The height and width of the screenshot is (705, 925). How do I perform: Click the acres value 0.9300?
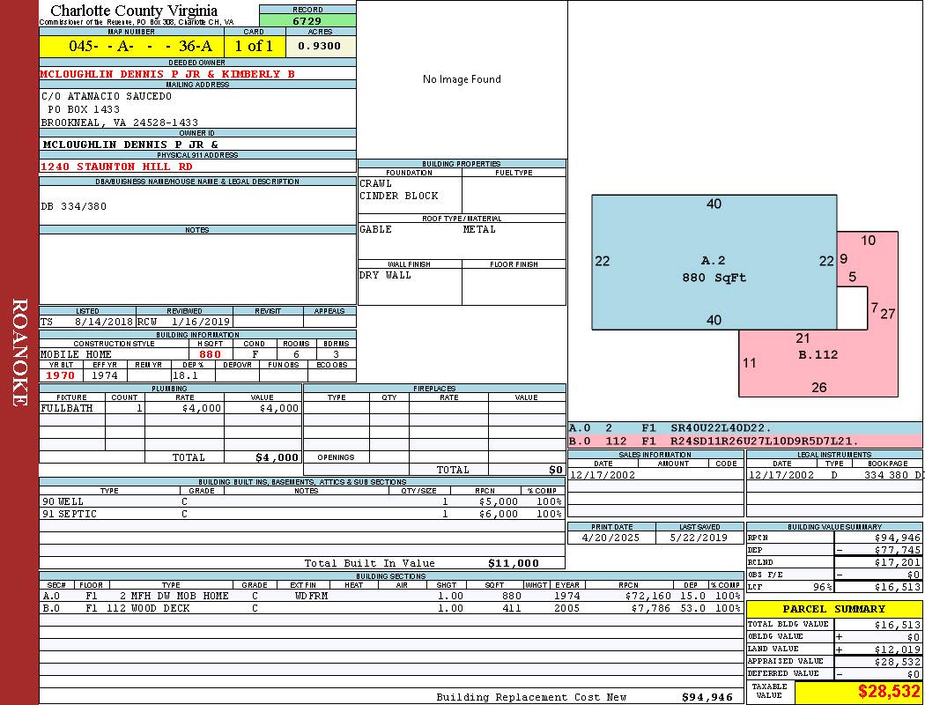tap(319, 46)
